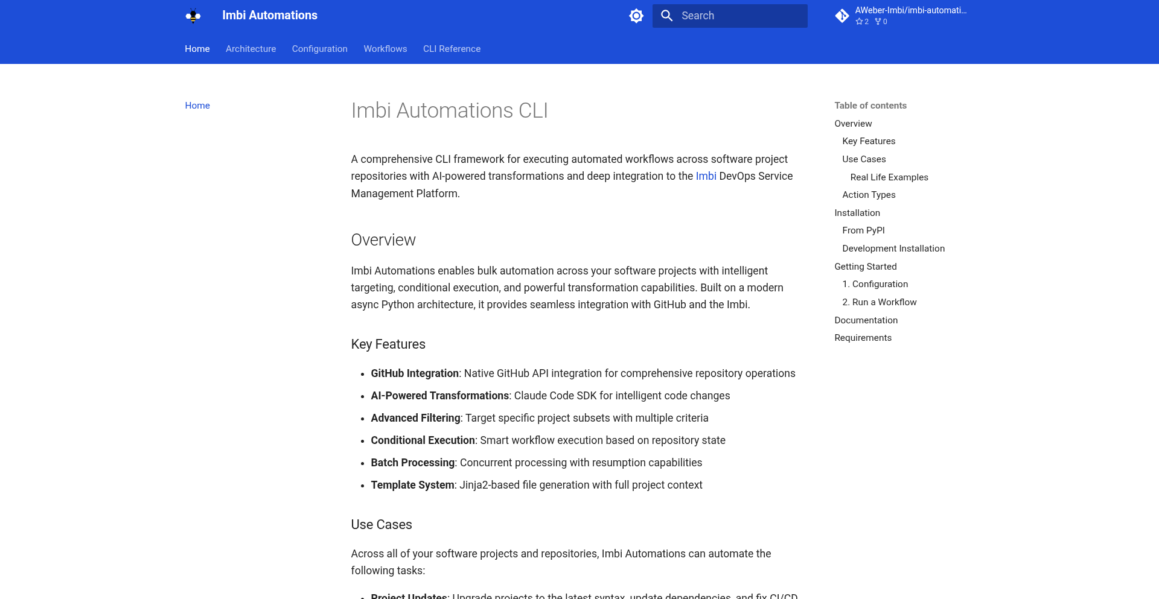Open the CLI Reference tab
1159x599 pixels.
(452, 49)
